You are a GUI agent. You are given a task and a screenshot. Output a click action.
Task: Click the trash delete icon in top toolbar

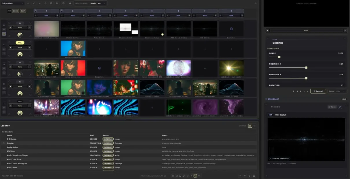coord(57,3)
